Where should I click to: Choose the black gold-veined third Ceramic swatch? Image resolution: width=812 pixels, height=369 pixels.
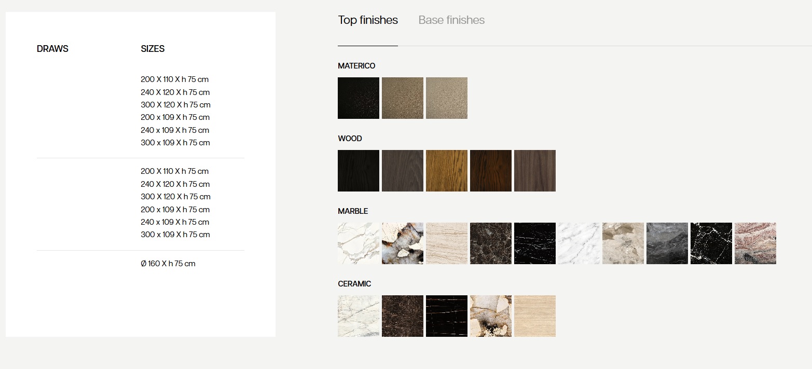pos(447,316)
